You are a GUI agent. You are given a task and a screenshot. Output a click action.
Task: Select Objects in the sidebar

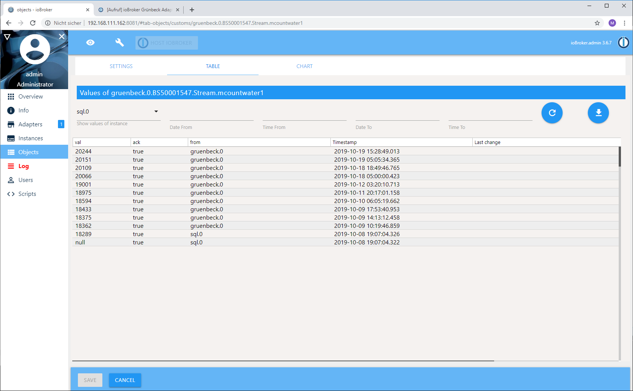34,152
